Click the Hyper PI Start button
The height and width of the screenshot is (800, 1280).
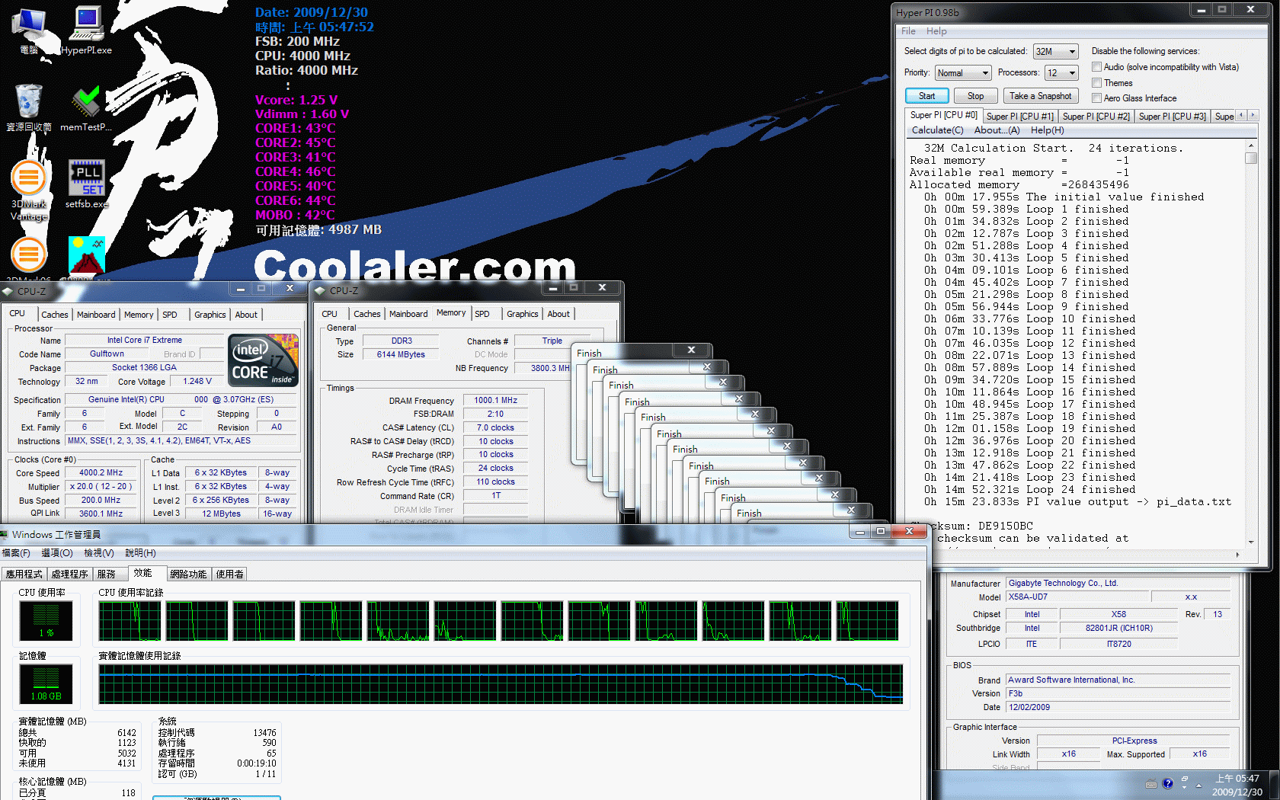tap(926, 96)
